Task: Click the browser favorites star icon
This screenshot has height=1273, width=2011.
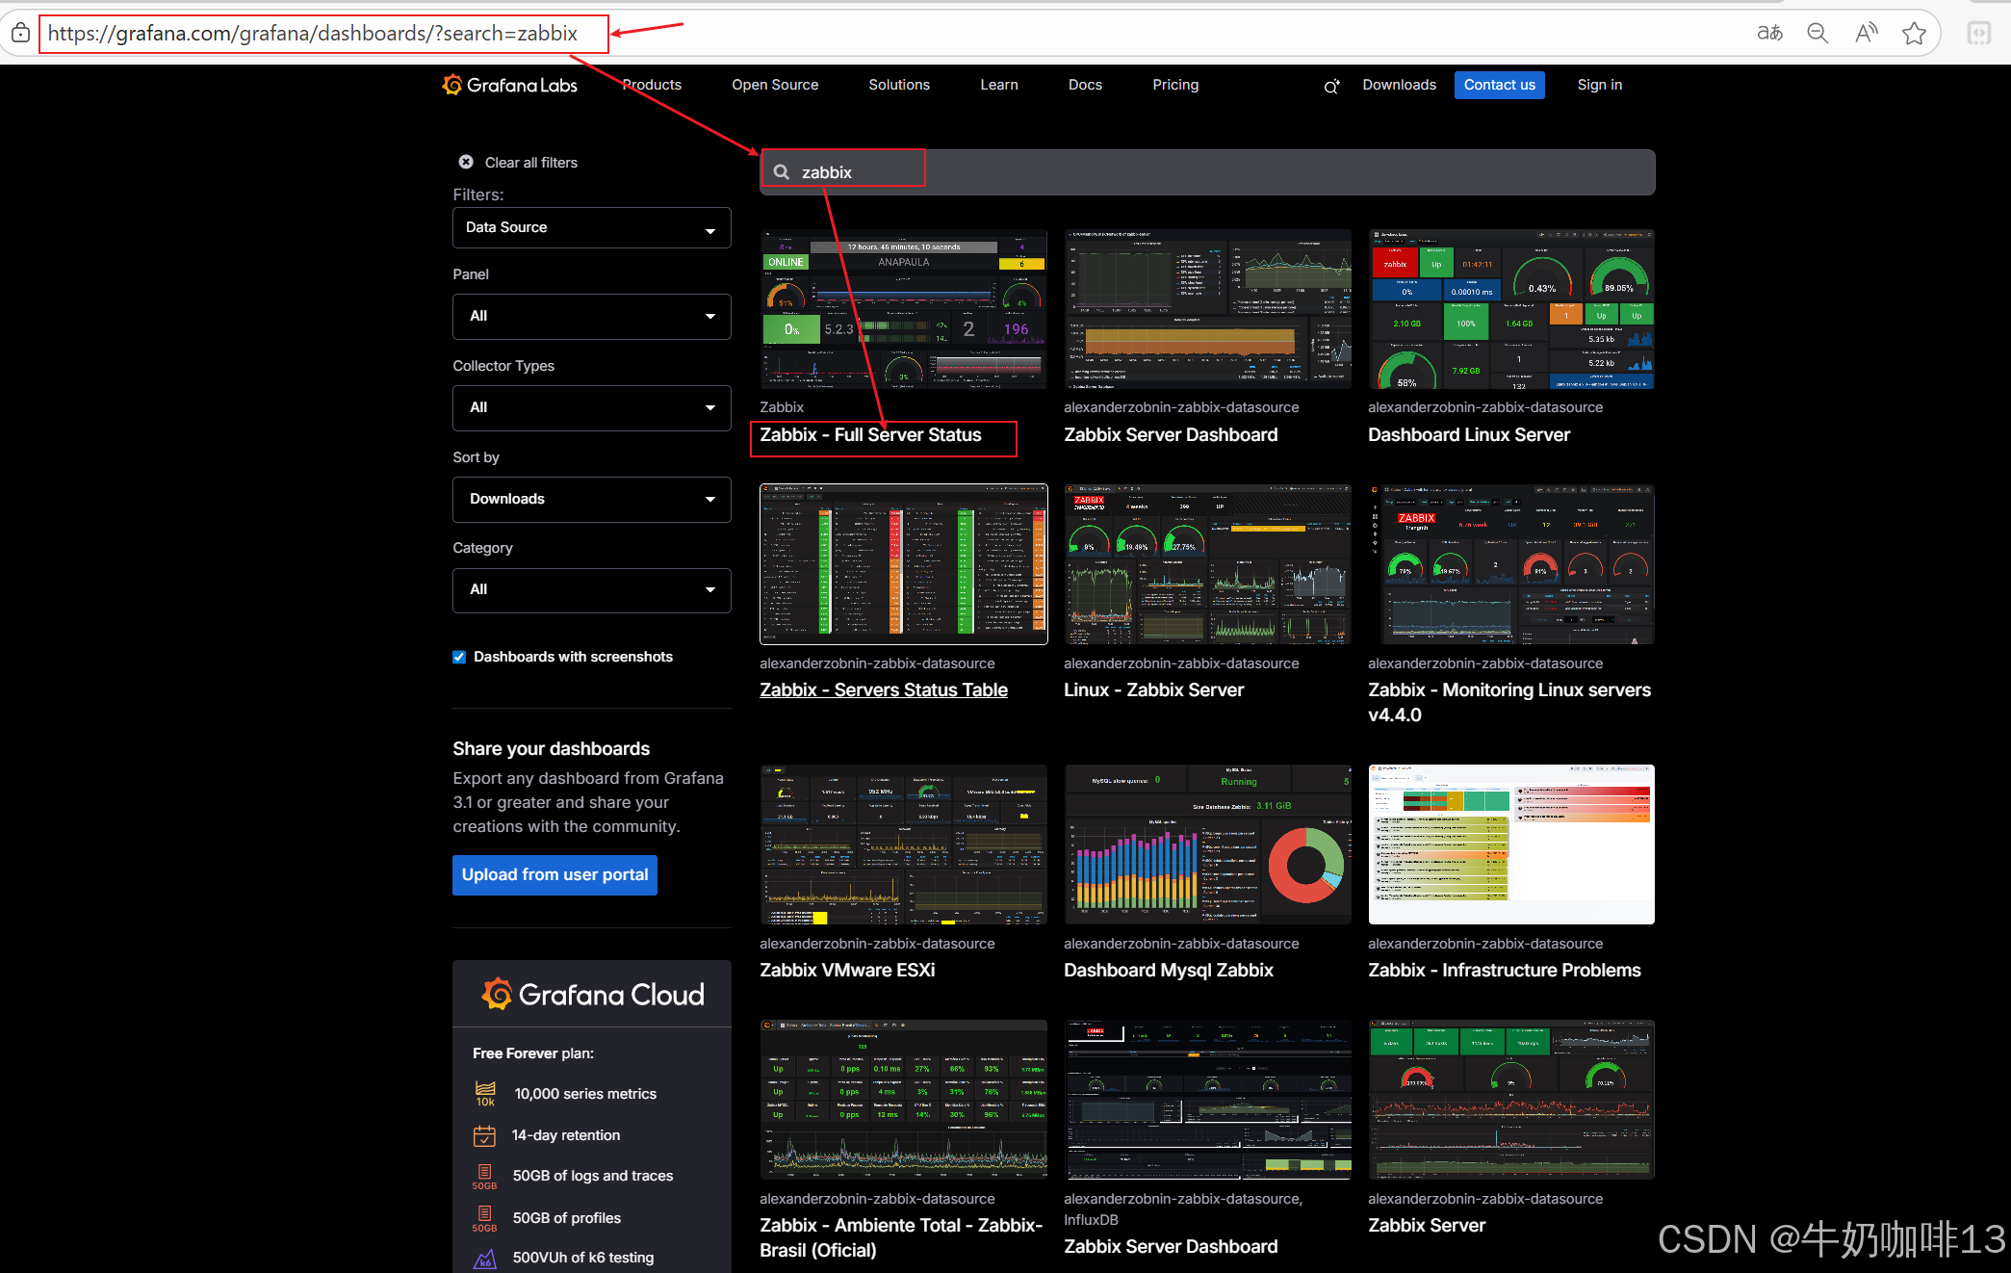Action: coord(1914,34)
